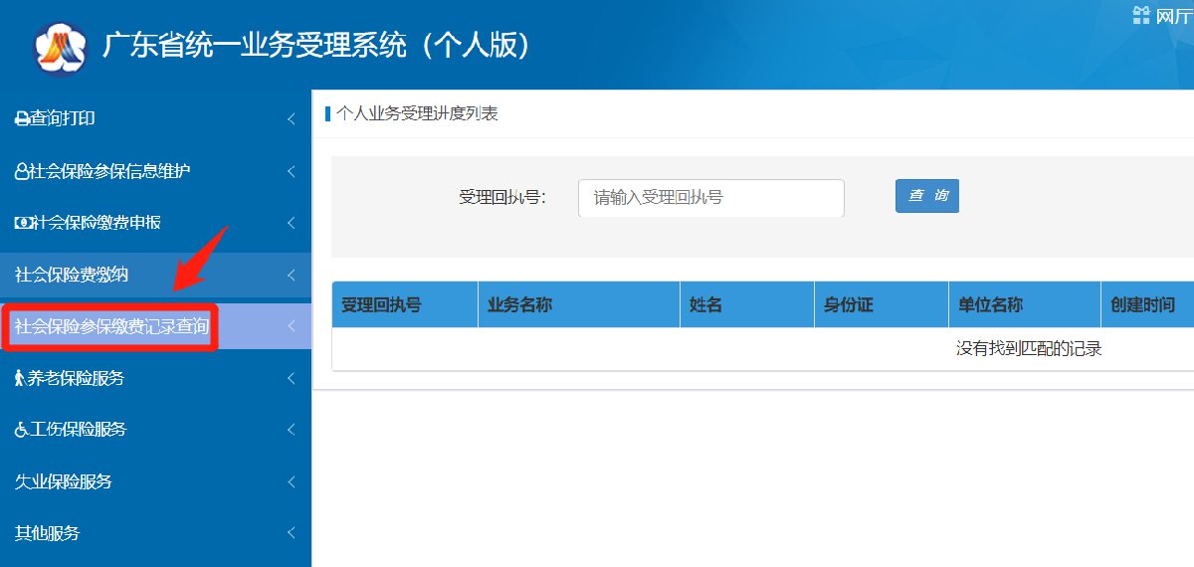Image resolution: width=1194 pixels, height=567 pixels.
Task: Expand the 查询打印 chevron arrow
Action: click(291, 119)
